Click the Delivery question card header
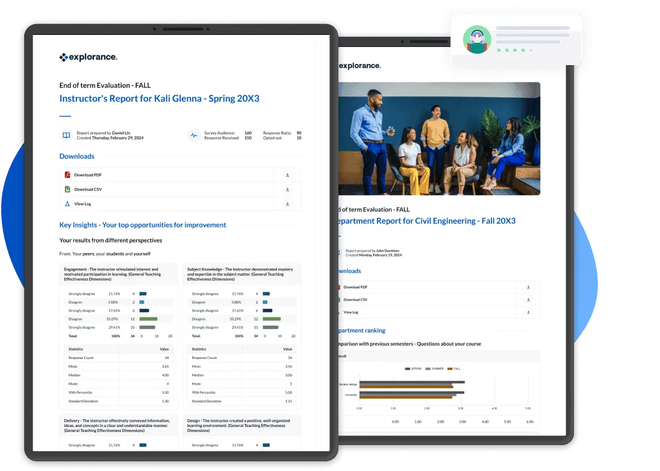The width and height of the screenshot is (660, 471). (x=119, y=426)
